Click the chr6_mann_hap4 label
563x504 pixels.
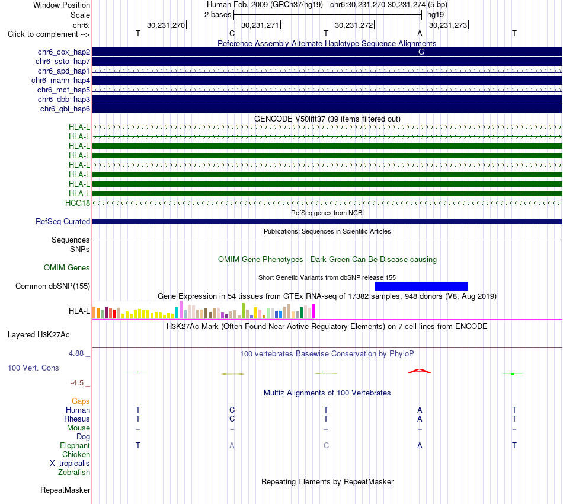(60, 81)
